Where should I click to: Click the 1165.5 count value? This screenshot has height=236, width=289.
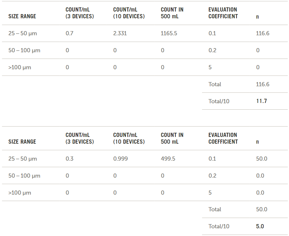(x=169, y=33)
